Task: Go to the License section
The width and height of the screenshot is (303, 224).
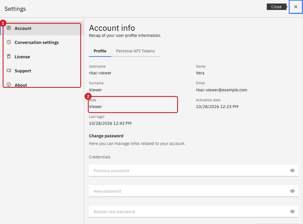Action: coord(42,57)
